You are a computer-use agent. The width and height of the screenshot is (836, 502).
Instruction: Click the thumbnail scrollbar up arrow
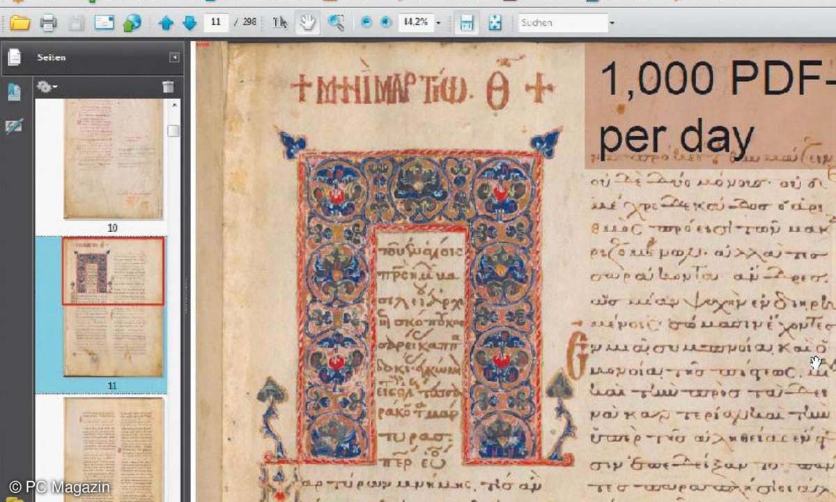(173, 105)
